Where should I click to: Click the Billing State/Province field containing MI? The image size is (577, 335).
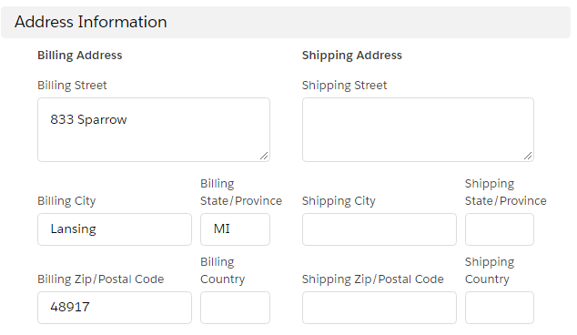tap(235, 229)
